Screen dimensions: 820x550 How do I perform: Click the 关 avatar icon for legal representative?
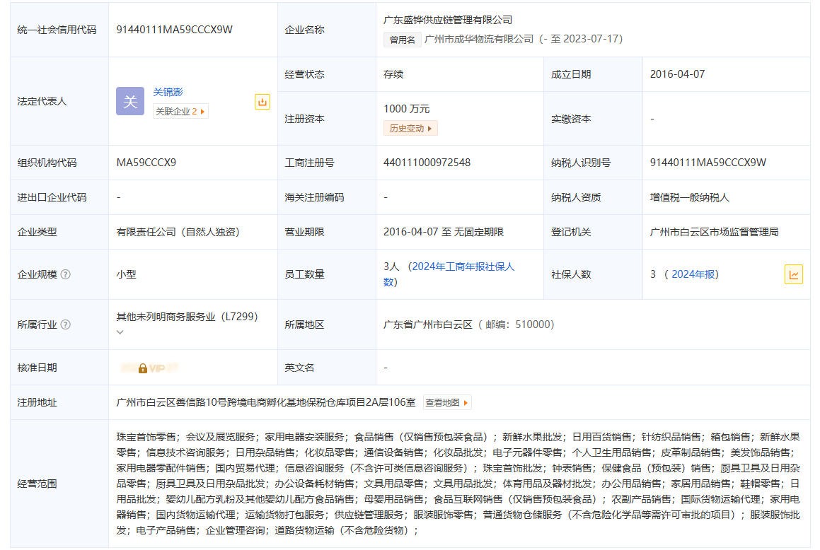pyautogui.click(x=130, y=101)
